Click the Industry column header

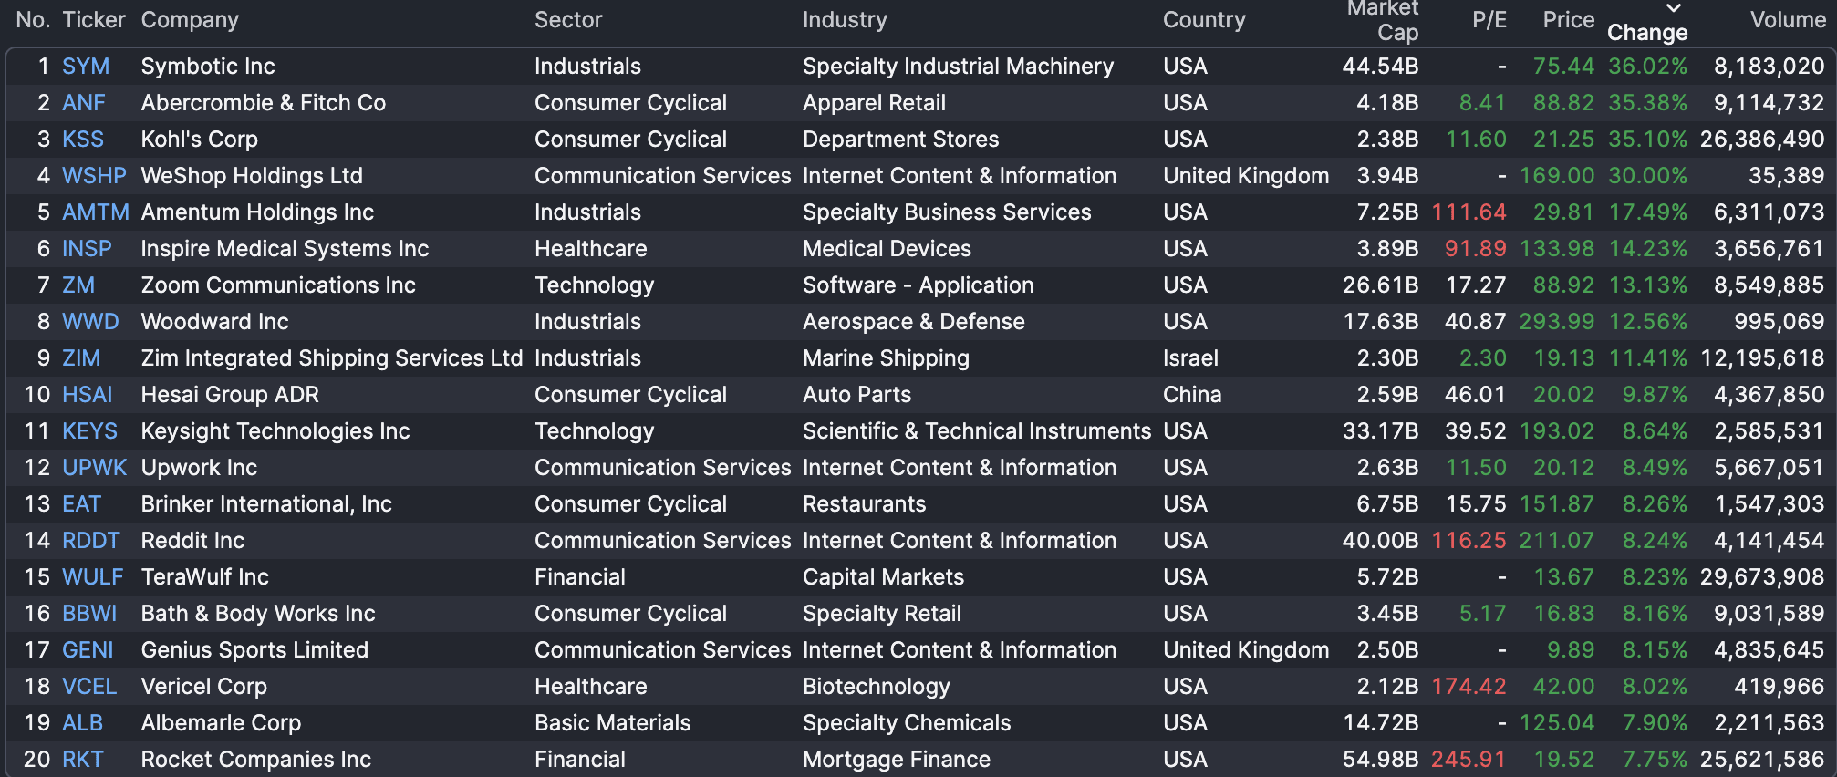tap(845, 20)
